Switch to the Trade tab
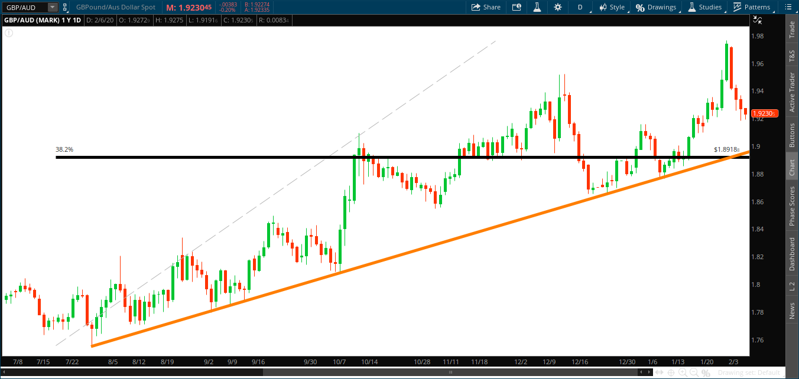 point(792,30)
